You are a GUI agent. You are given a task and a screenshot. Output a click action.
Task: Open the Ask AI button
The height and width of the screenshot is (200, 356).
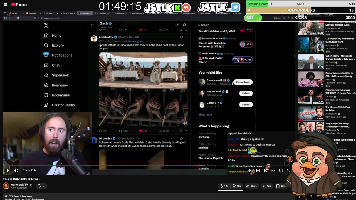coord(266,186)
